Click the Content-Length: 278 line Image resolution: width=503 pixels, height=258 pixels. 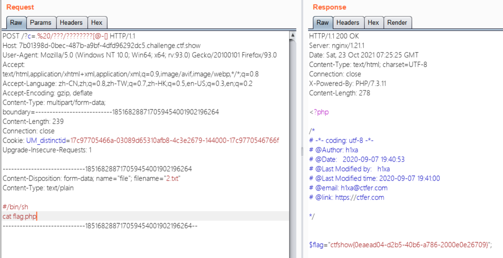339,93
